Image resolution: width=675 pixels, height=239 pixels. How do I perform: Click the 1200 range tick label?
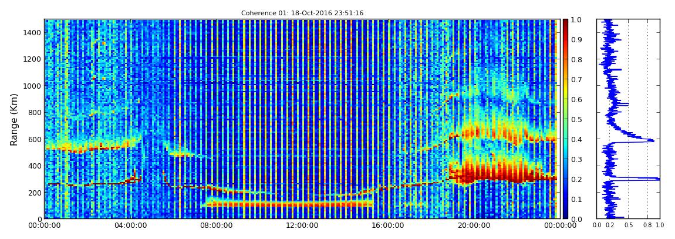(32, 59)
